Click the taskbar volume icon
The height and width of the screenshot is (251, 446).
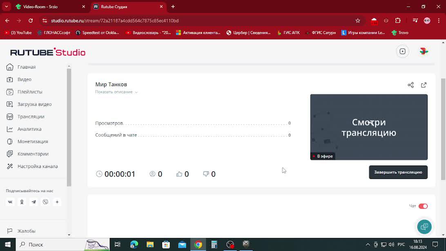(x=391, y=244)
